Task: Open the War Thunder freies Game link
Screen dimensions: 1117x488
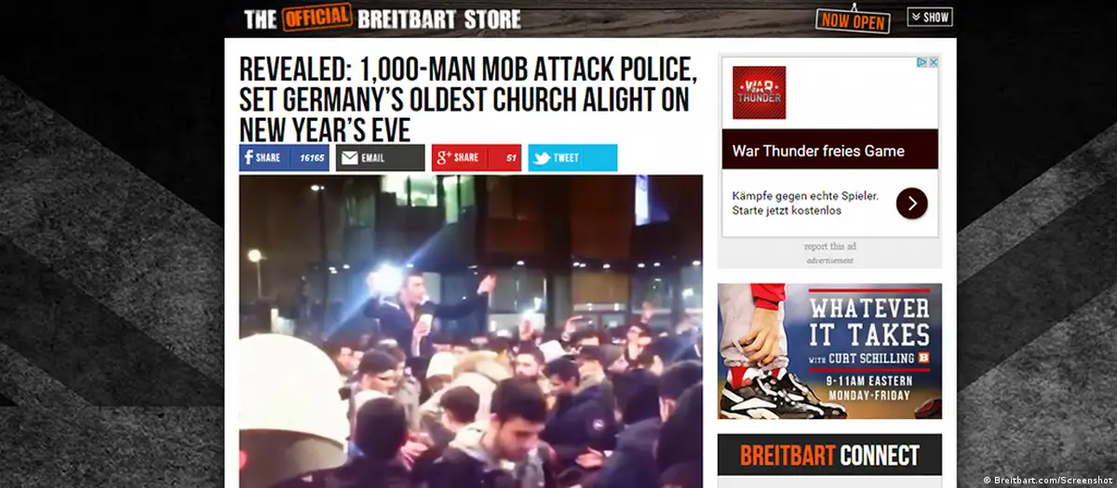Action: tap(818, 151)
